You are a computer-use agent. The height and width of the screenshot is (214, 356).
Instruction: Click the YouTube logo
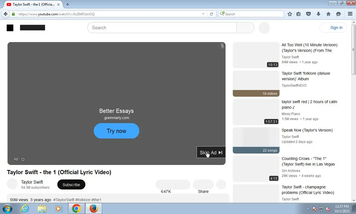[33, 28]
